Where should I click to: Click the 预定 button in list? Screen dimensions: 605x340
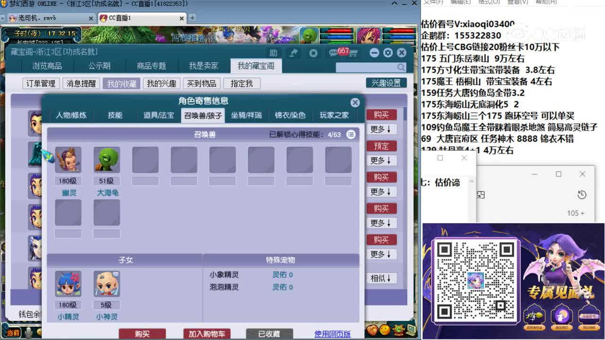point(381,146)
